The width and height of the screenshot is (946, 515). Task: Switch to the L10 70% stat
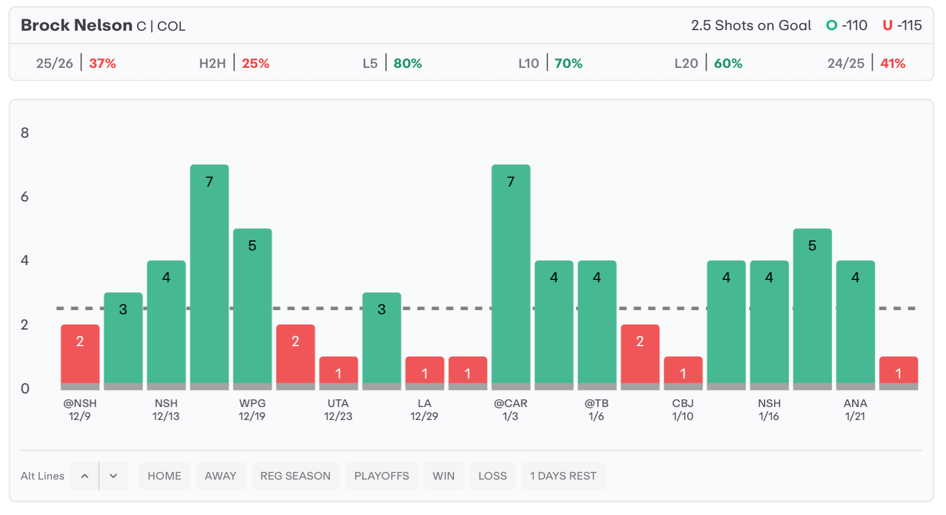(x=550, y=63)
